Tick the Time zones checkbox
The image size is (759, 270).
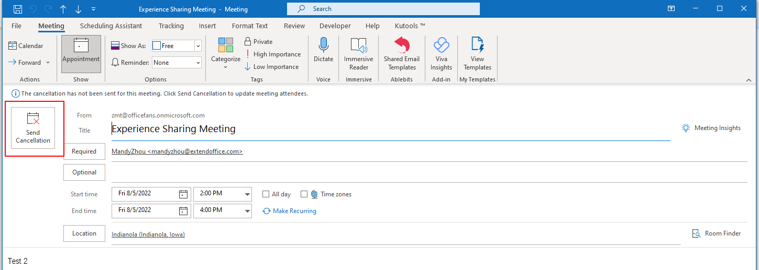click(304, 194)
